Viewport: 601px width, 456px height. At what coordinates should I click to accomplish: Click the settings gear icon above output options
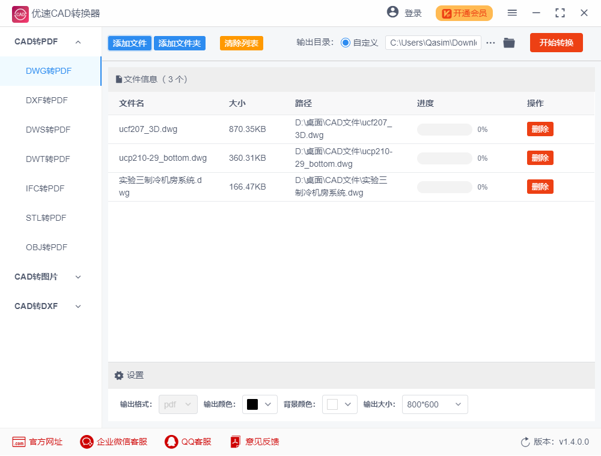point(118,375)
